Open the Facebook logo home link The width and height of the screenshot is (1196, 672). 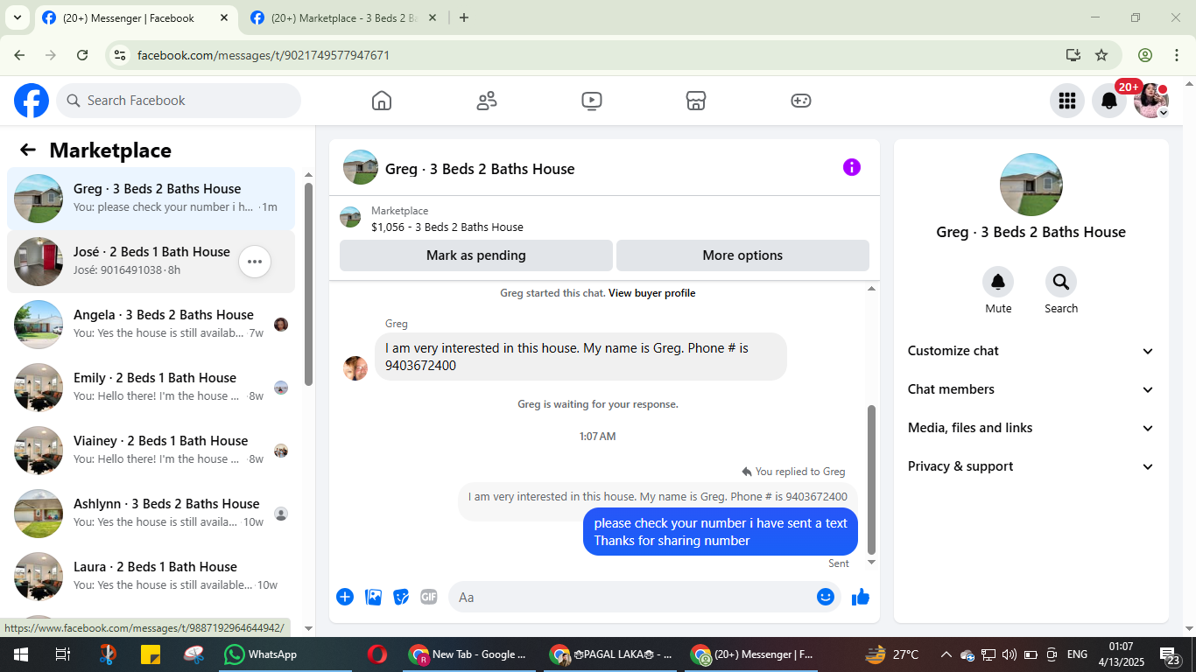pyautogui.click(x=32, y=101)
